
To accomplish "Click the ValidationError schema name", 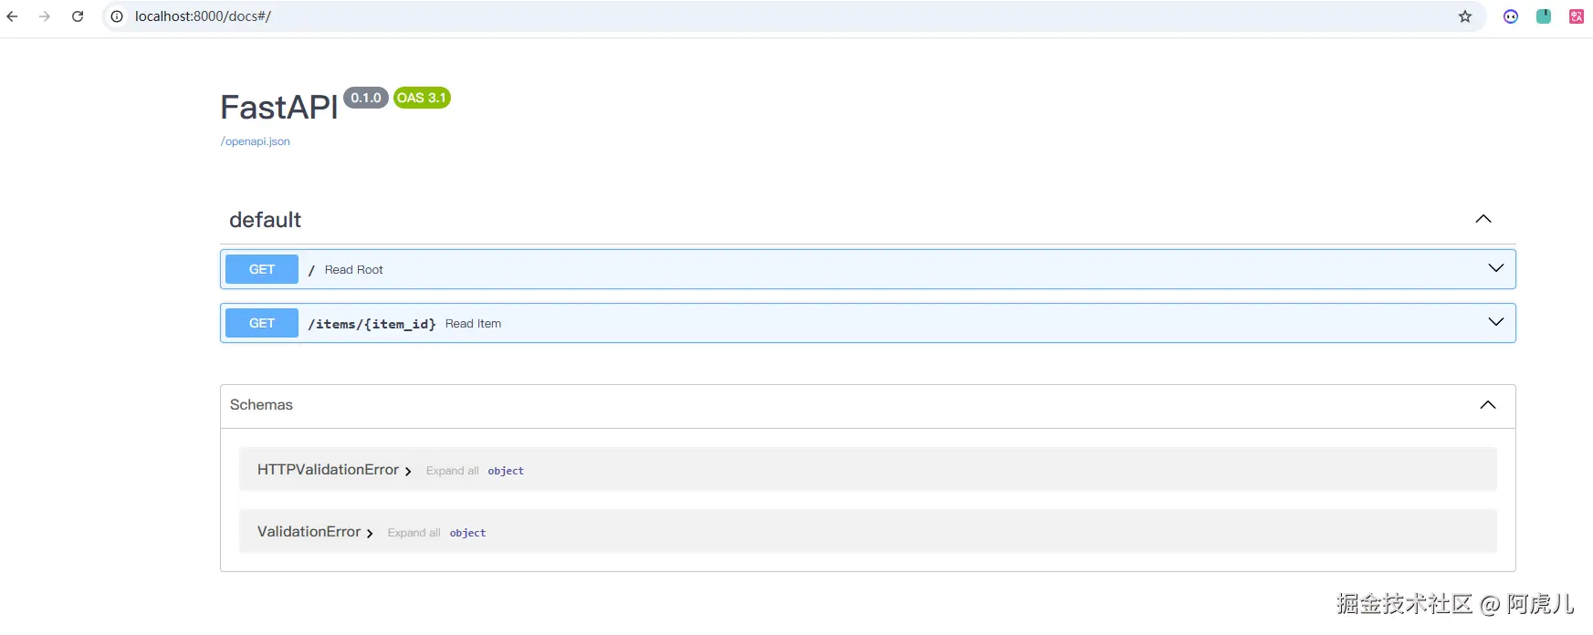I will pos(309,532).
